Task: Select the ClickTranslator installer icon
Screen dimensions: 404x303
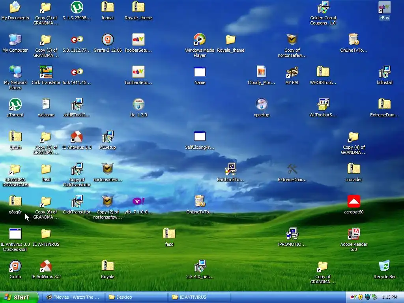Action: 77,201
